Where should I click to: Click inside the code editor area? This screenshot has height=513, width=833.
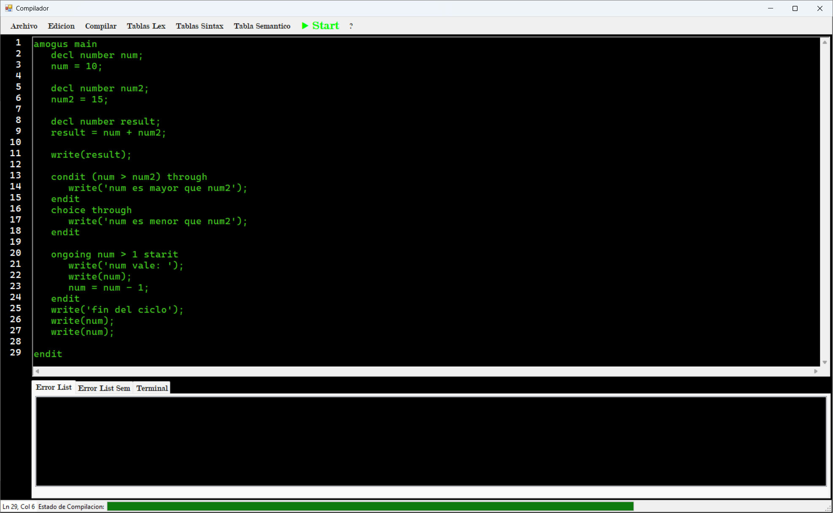(337, 190)
